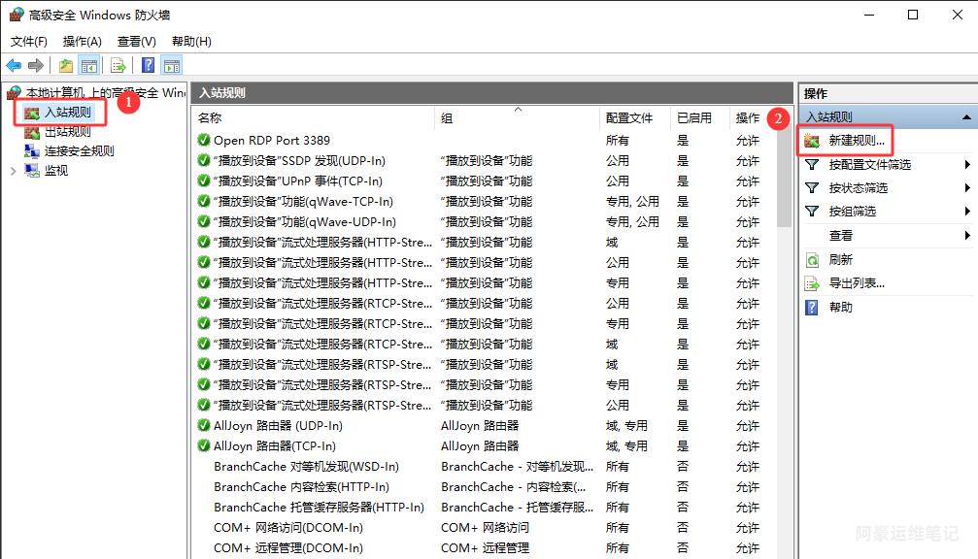Open the 按状态筛选 submenu
978x559 pixels.
tap(858, 188)
